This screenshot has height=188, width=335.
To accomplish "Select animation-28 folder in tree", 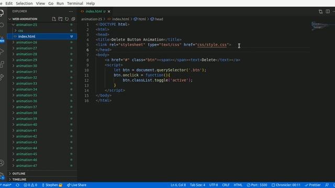I will 42,54.
